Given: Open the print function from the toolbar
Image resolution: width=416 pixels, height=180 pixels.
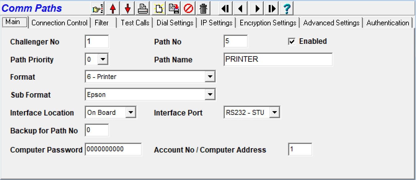Looking at the screenshot, I should 143,8.
